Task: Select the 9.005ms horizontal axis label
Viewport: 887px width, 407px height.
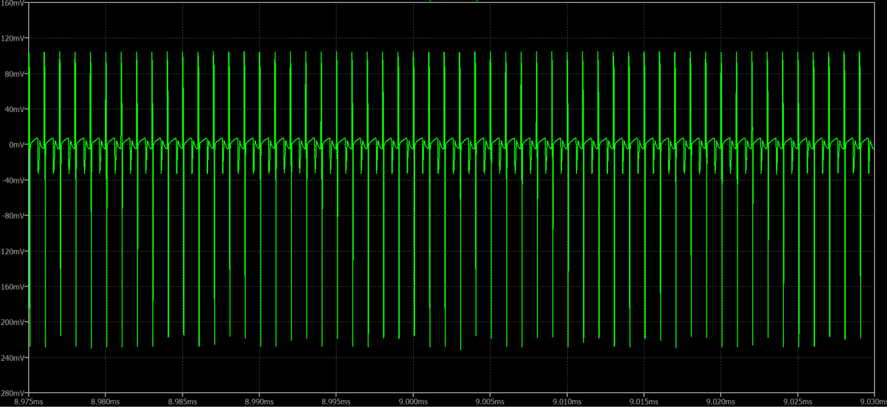Action: click(x=490, y=401)
